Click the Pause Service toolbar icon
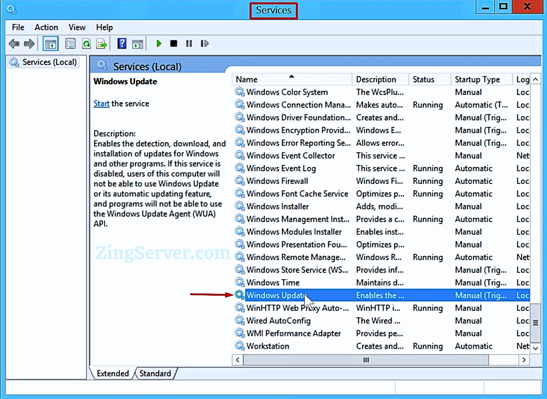 click(x=189, y=44)
